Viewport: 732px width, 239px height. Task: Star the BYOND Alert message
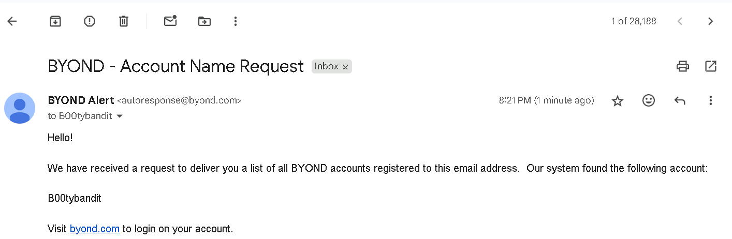618,101
